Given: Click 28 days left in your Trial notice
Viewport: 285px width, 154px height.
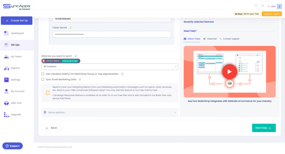Looking at the screenshot, I should click(247, 14).
